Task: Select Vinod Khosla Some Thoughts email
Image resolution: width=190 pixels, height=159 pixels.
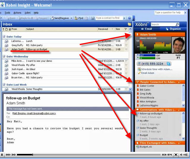Action: click(65, 89)
